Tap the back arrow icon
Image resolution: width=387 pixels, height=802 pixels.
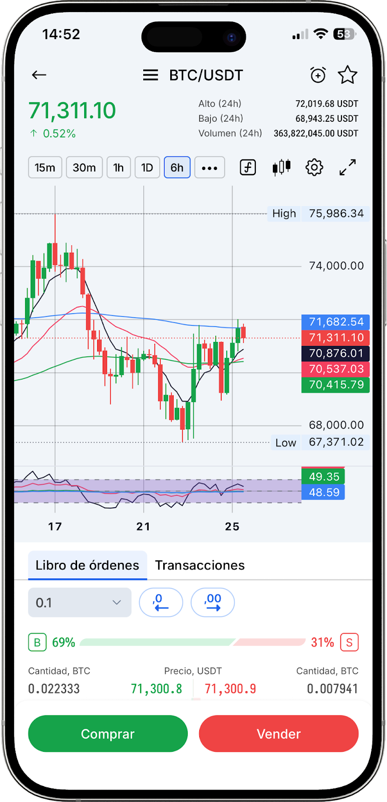pos(39,75)
